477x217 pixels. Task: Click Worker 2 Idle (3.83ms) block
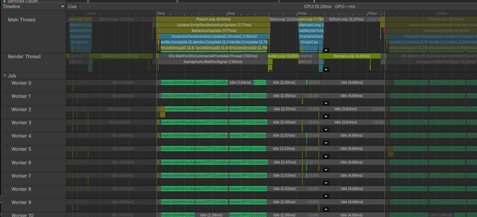pos(345,109)
